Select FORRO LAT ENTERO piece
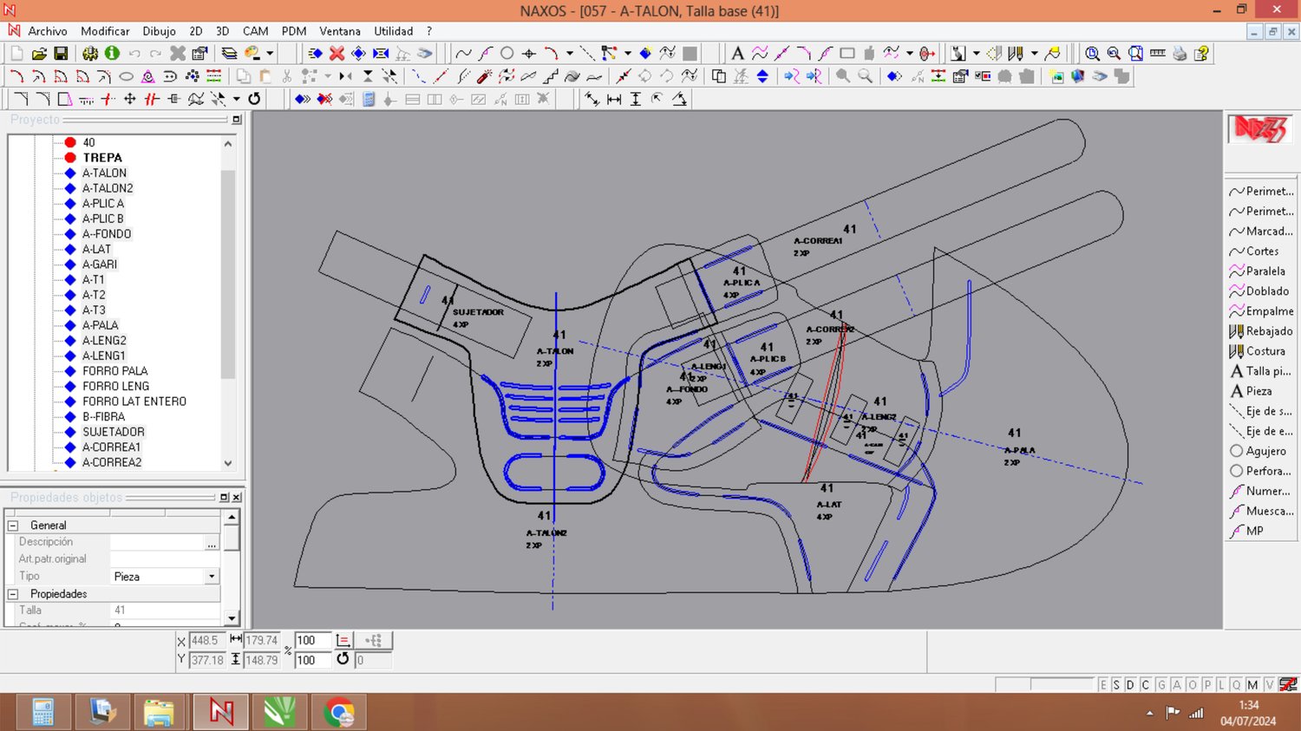 coord(134,401)
